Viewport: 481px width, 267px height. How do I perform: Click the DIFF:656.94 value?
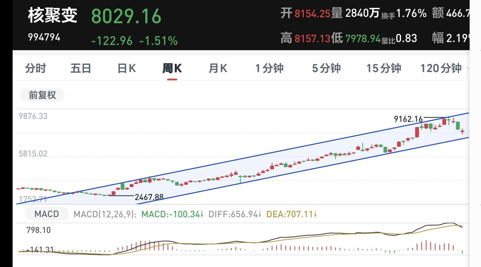click(x=235, y=214)
